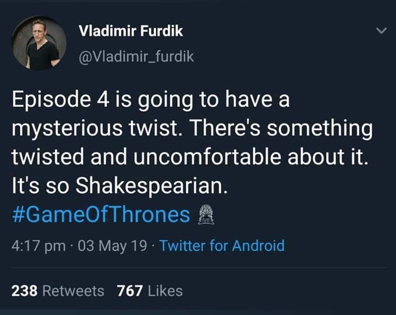Click the 4:17 pm timestamp

pos(38,246)
